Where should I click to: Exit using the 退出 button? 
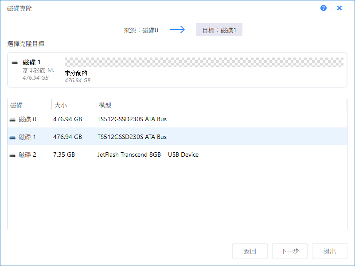329,251
